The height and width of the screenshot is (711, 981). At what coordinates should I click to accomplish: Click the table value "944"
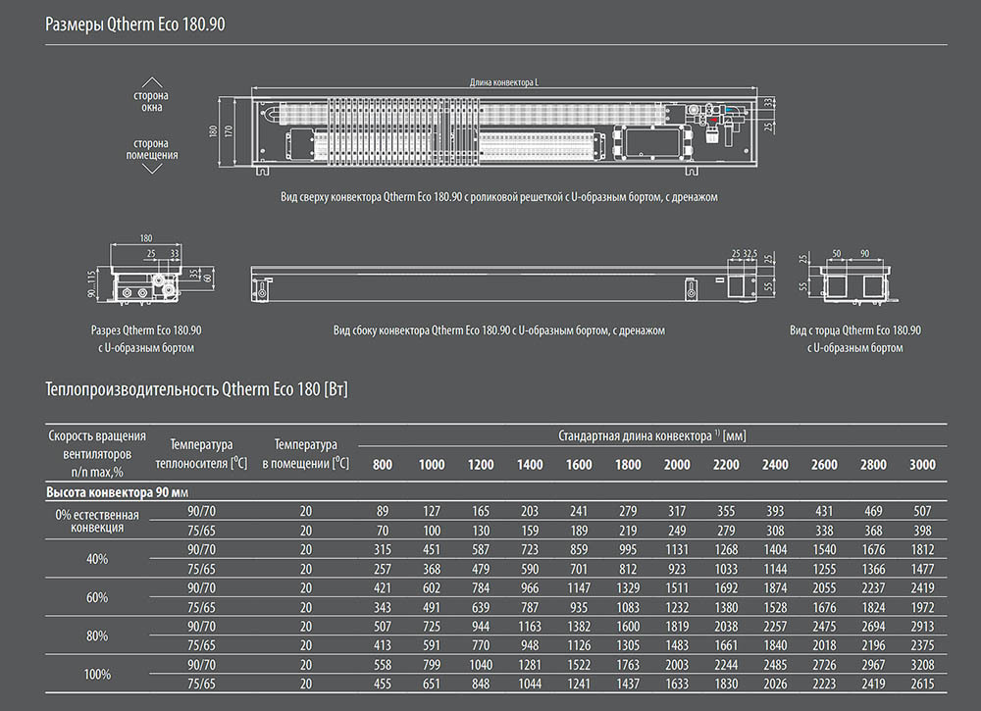[x=481, y=627]
